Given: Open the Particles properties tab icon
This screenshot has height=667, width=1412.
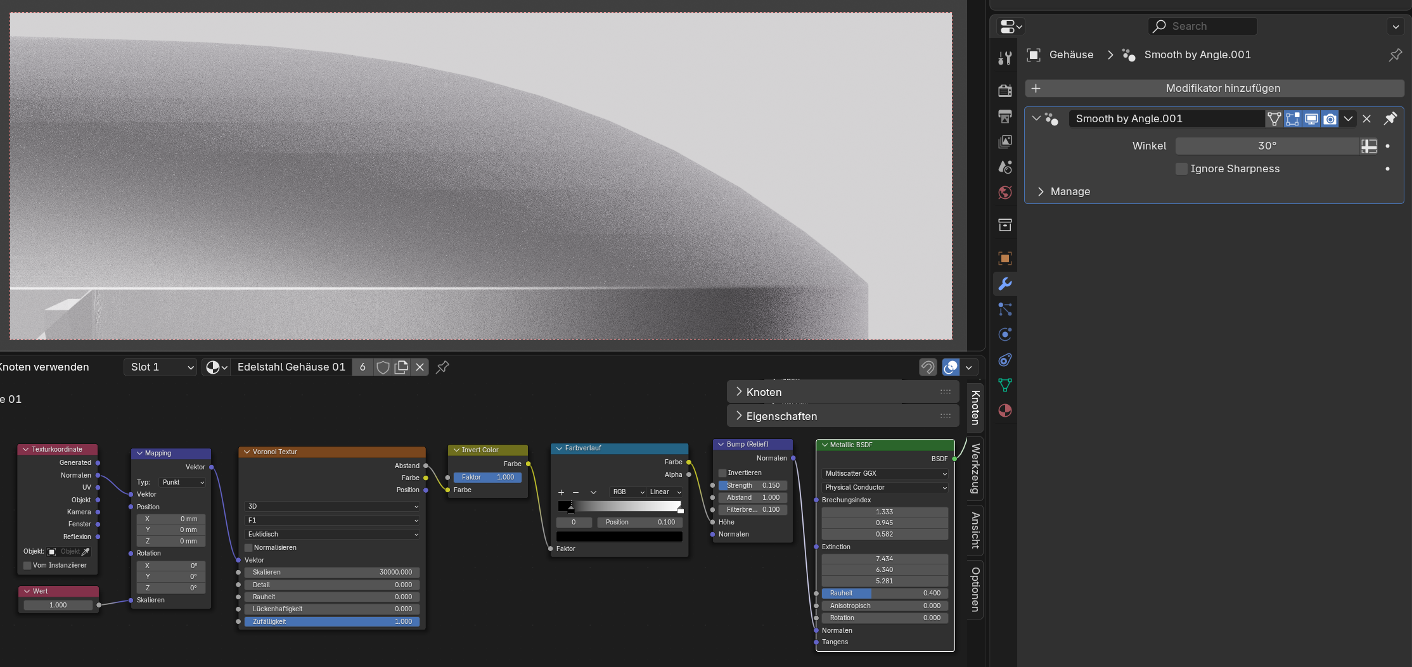Looking at the screenshot, I should tap(1004, 309).
